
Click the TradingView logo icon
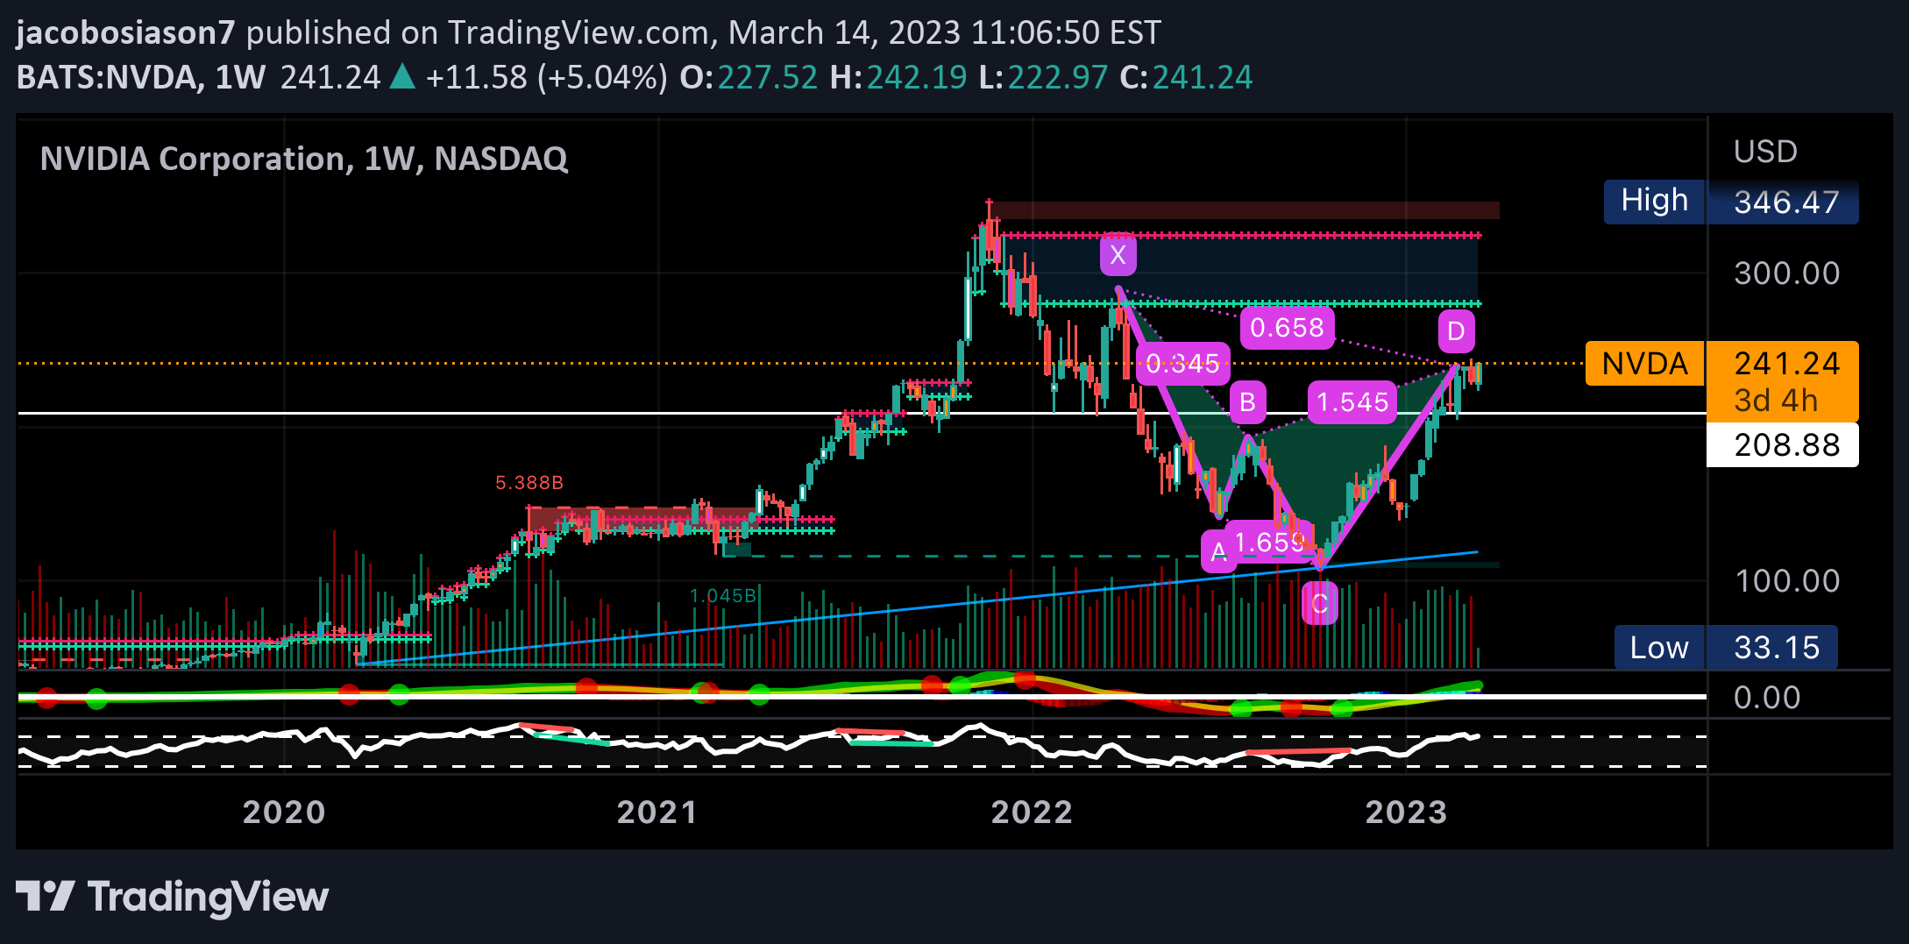pos(46,897)
